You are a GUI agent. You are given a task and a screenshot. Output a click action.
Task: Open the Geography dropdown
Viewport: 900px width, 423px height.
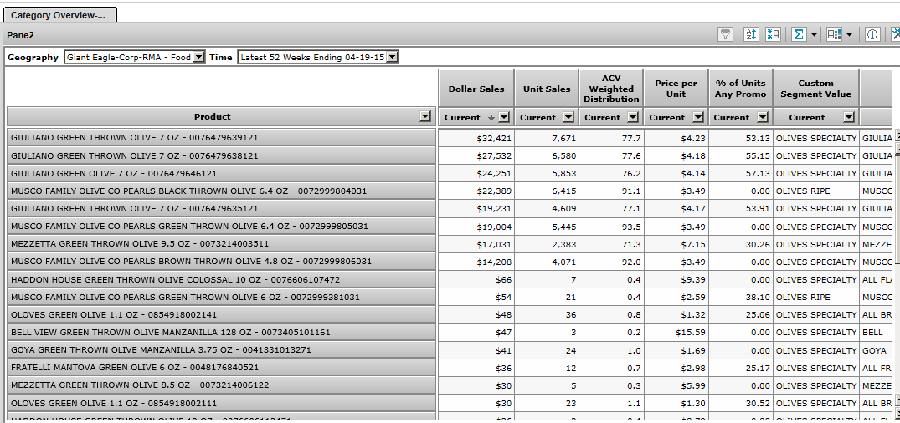[x=198, y=57]
